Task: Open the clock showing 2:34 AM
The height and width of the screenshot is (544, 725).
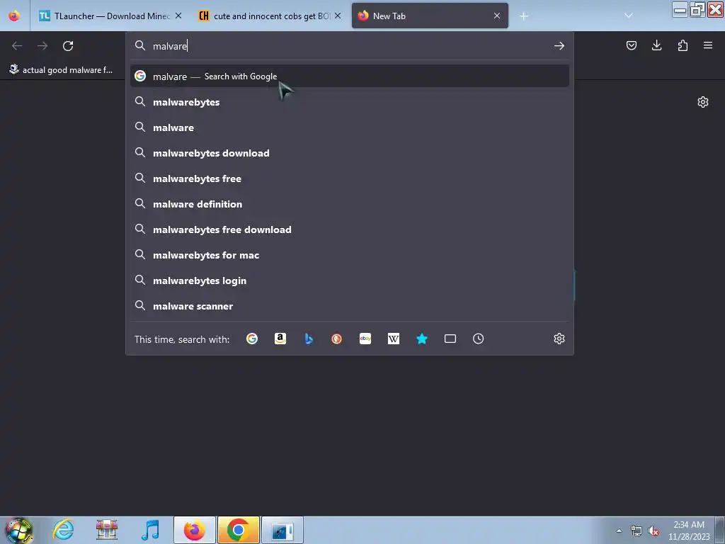Action: (688, 531)
